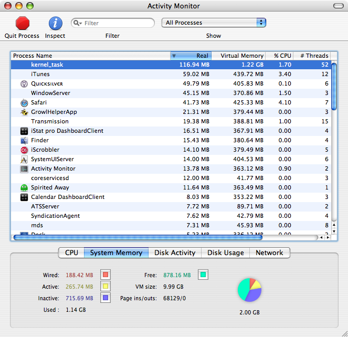Viewport: 348px width, 337px height.
Task: Select the ATSServer process row
Action: coord(171,206)
